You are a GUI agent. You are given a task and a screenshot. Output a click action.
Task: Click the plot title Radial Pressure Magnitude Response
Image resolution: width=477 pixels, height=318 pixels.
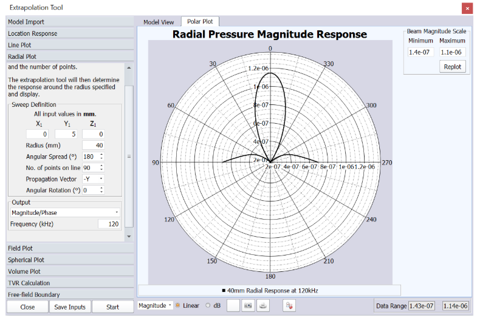pos(270,34)
